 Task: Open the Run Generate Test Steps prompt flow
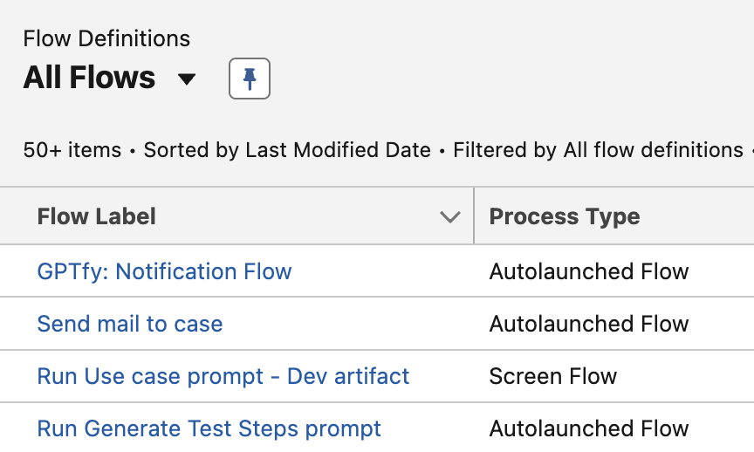coord(209,428)
